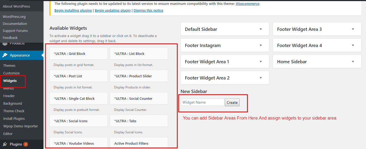Expand the Default Sidebar widget area
366x149 pixels.
[x=260, y=29]
